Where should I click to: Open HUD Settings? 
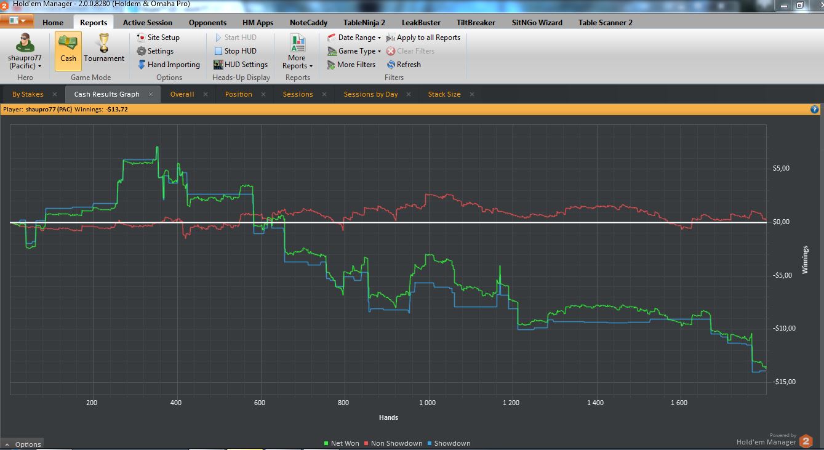(241, 65)
